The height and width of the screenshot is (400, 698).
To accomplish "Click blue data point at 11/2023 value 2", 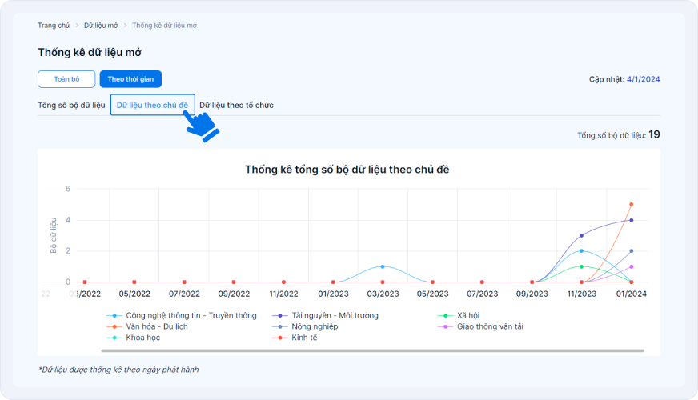I will pos(581,251).
